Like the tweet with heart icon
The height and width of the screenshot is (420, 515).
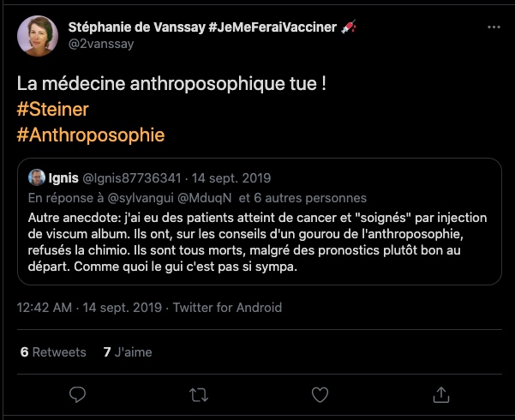pyautogui.click(x=320, y=394)
